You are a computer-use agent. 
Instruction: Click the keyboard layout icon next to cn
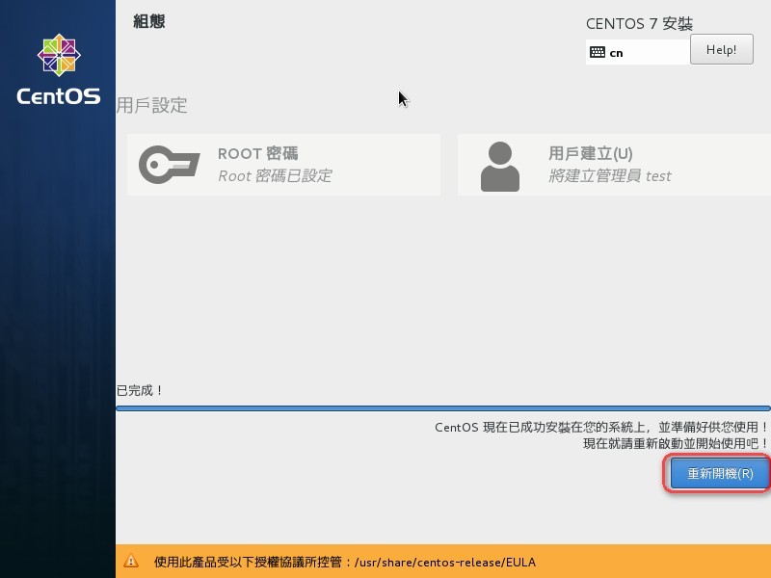pos(597,52)
